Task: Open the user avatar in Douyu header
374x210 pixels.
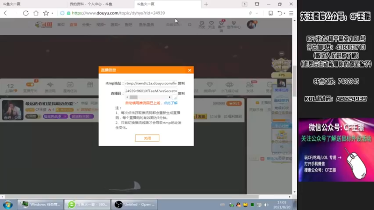Action: (x=252, y=25)
